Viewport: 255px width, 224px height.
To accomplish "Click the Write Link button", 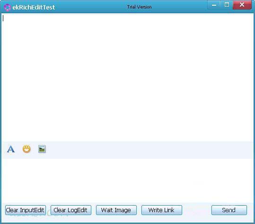I will (x=162, y=210).
